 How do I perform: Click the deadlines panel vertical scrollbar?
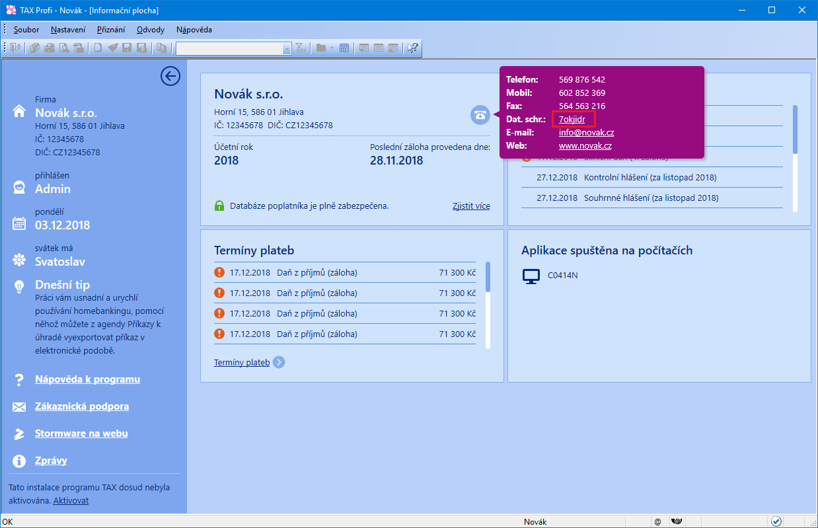click(x=795, y=157)
